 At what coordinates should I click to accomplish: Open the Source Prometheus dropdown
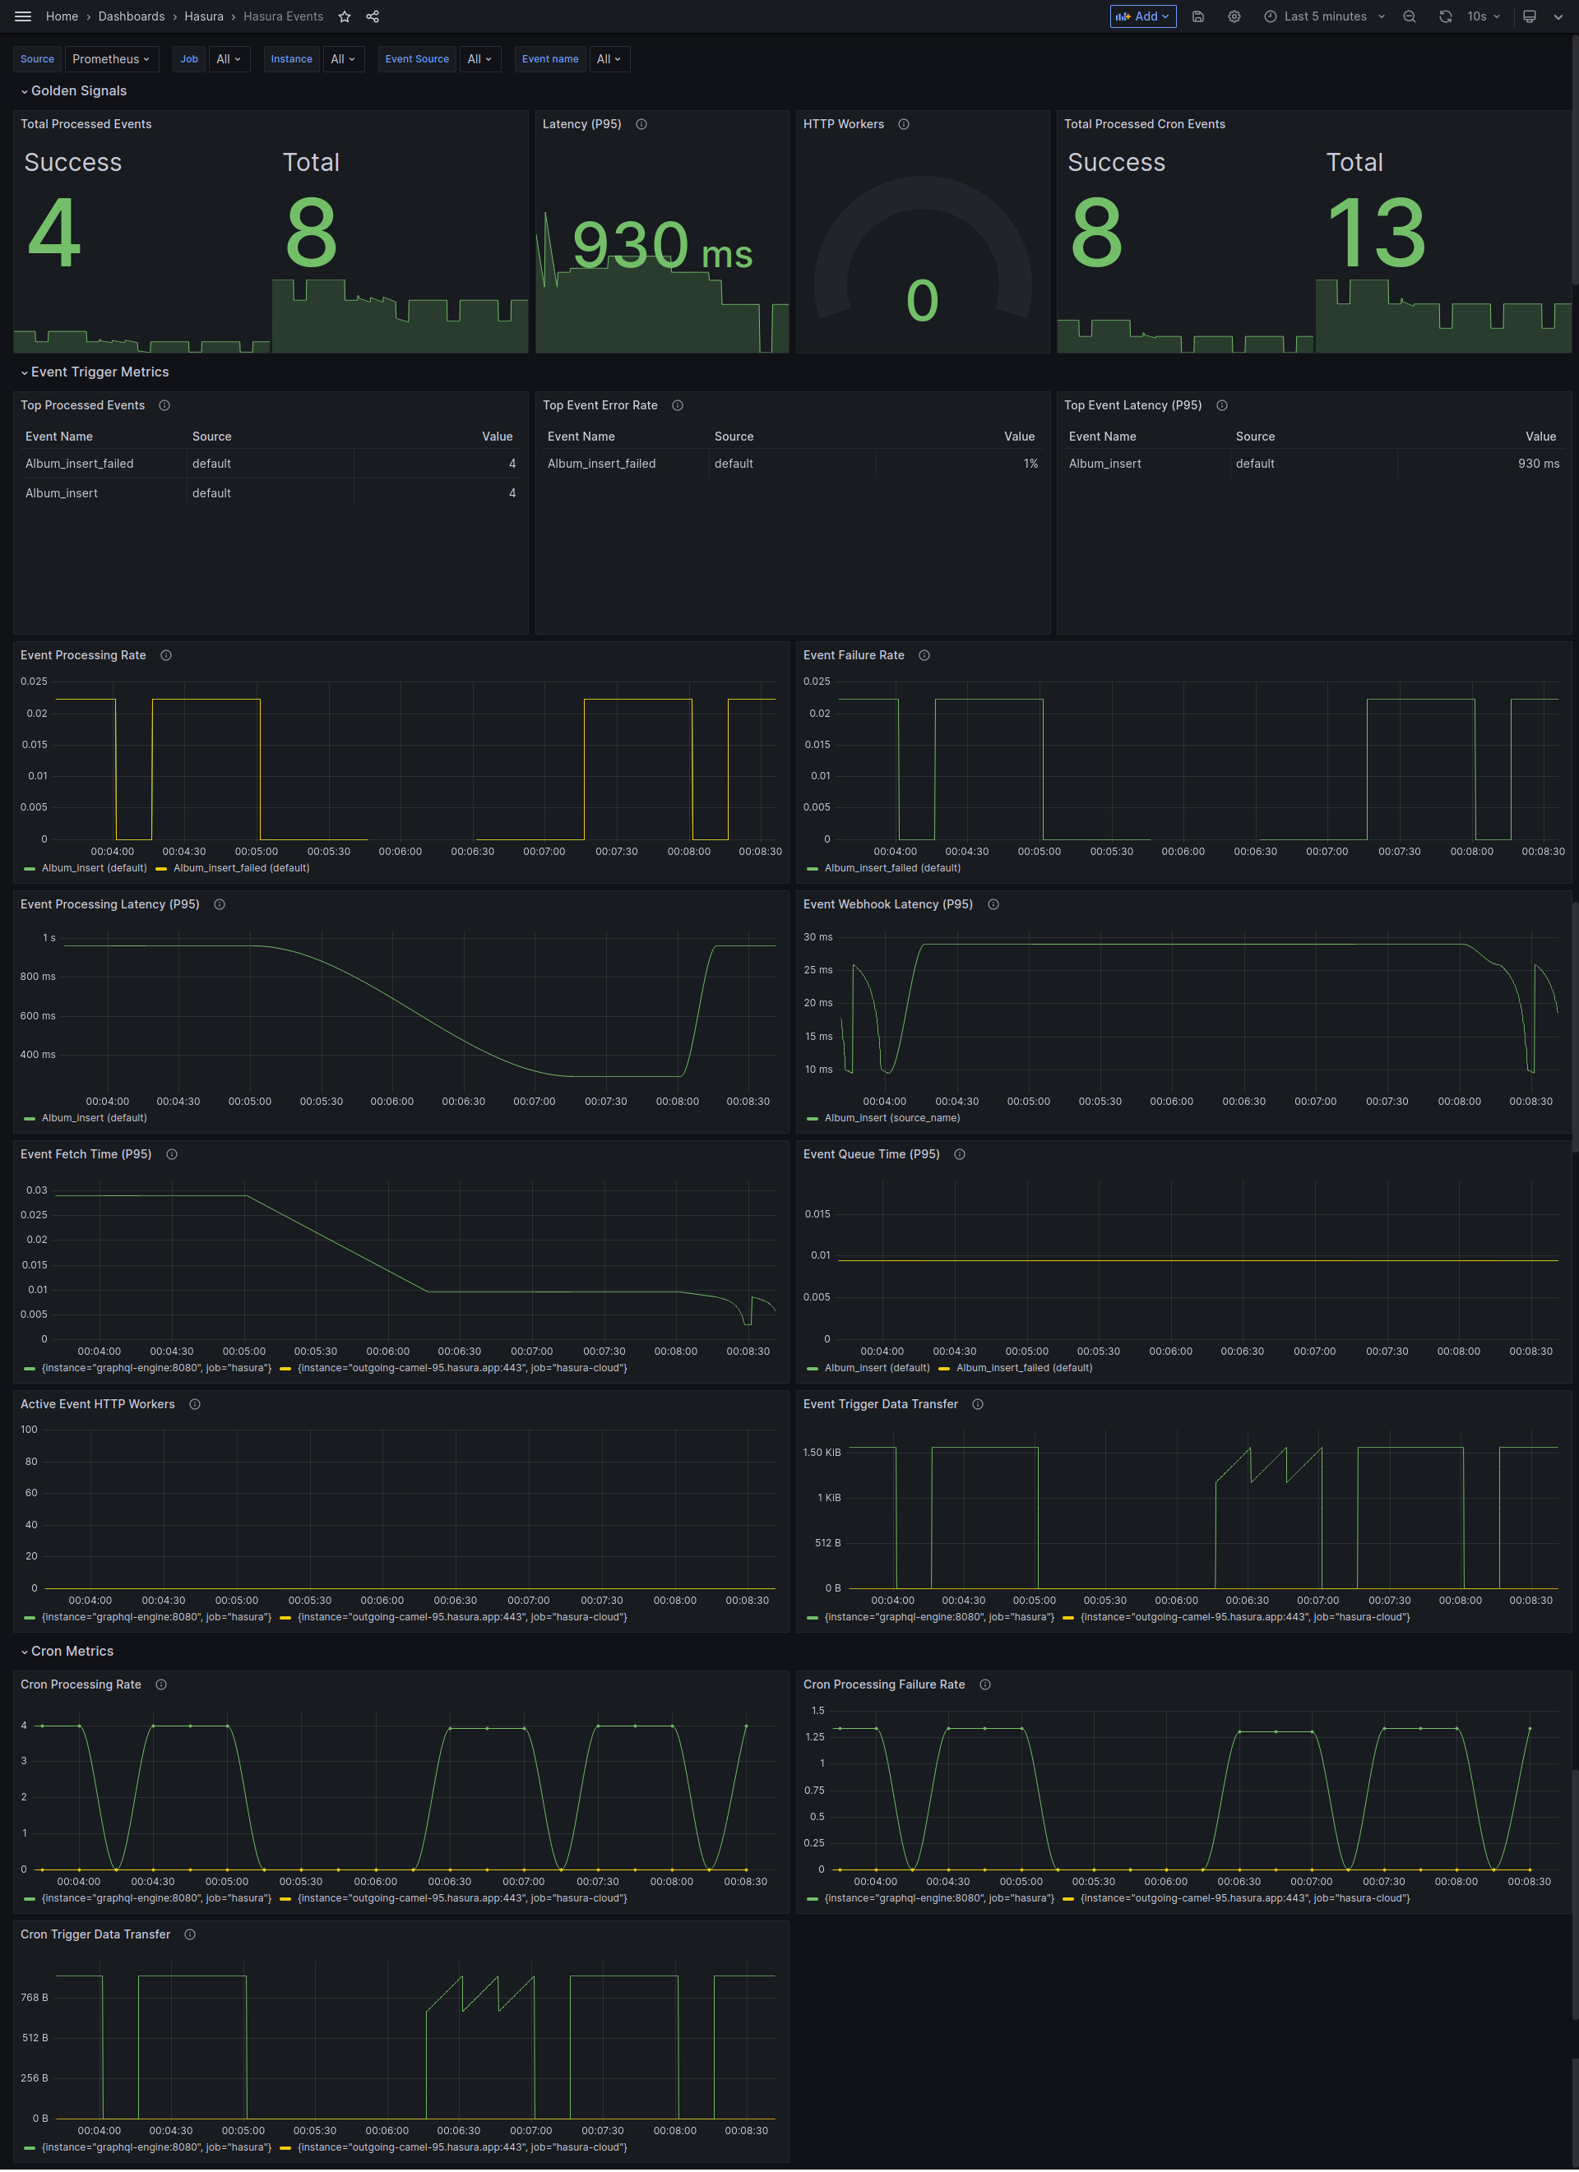pyautogui.click(x=111, y=59)
